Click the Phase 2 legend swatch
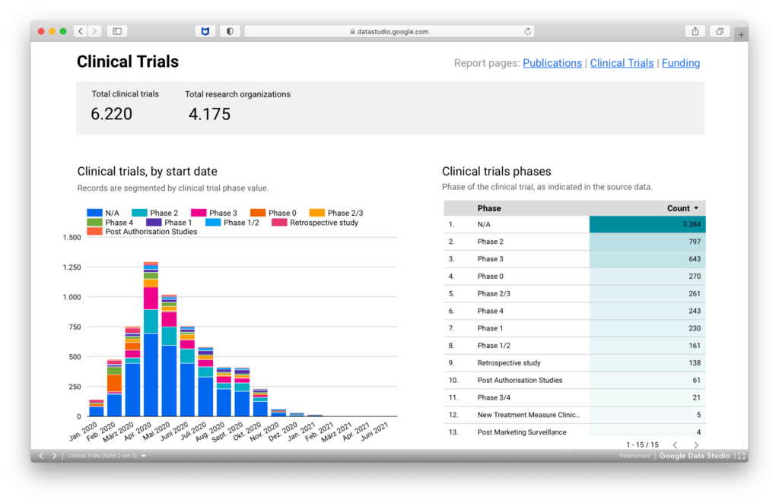This screenshot has width=779, height=503. click(139, 213)
